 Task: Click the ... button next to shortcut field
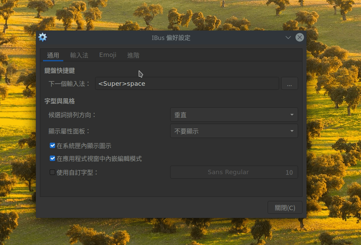[289, 83]
